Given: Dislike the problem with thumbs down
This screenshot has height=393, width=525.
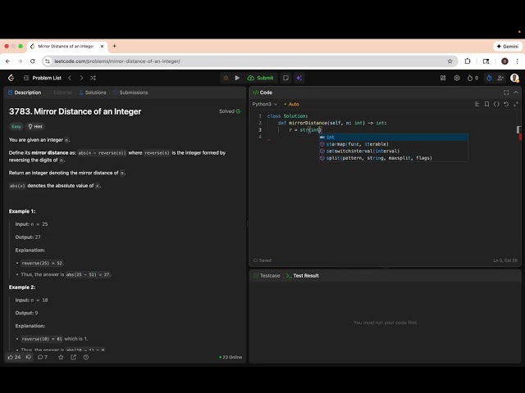Looking at the screenshot, I should click(29, 357).
